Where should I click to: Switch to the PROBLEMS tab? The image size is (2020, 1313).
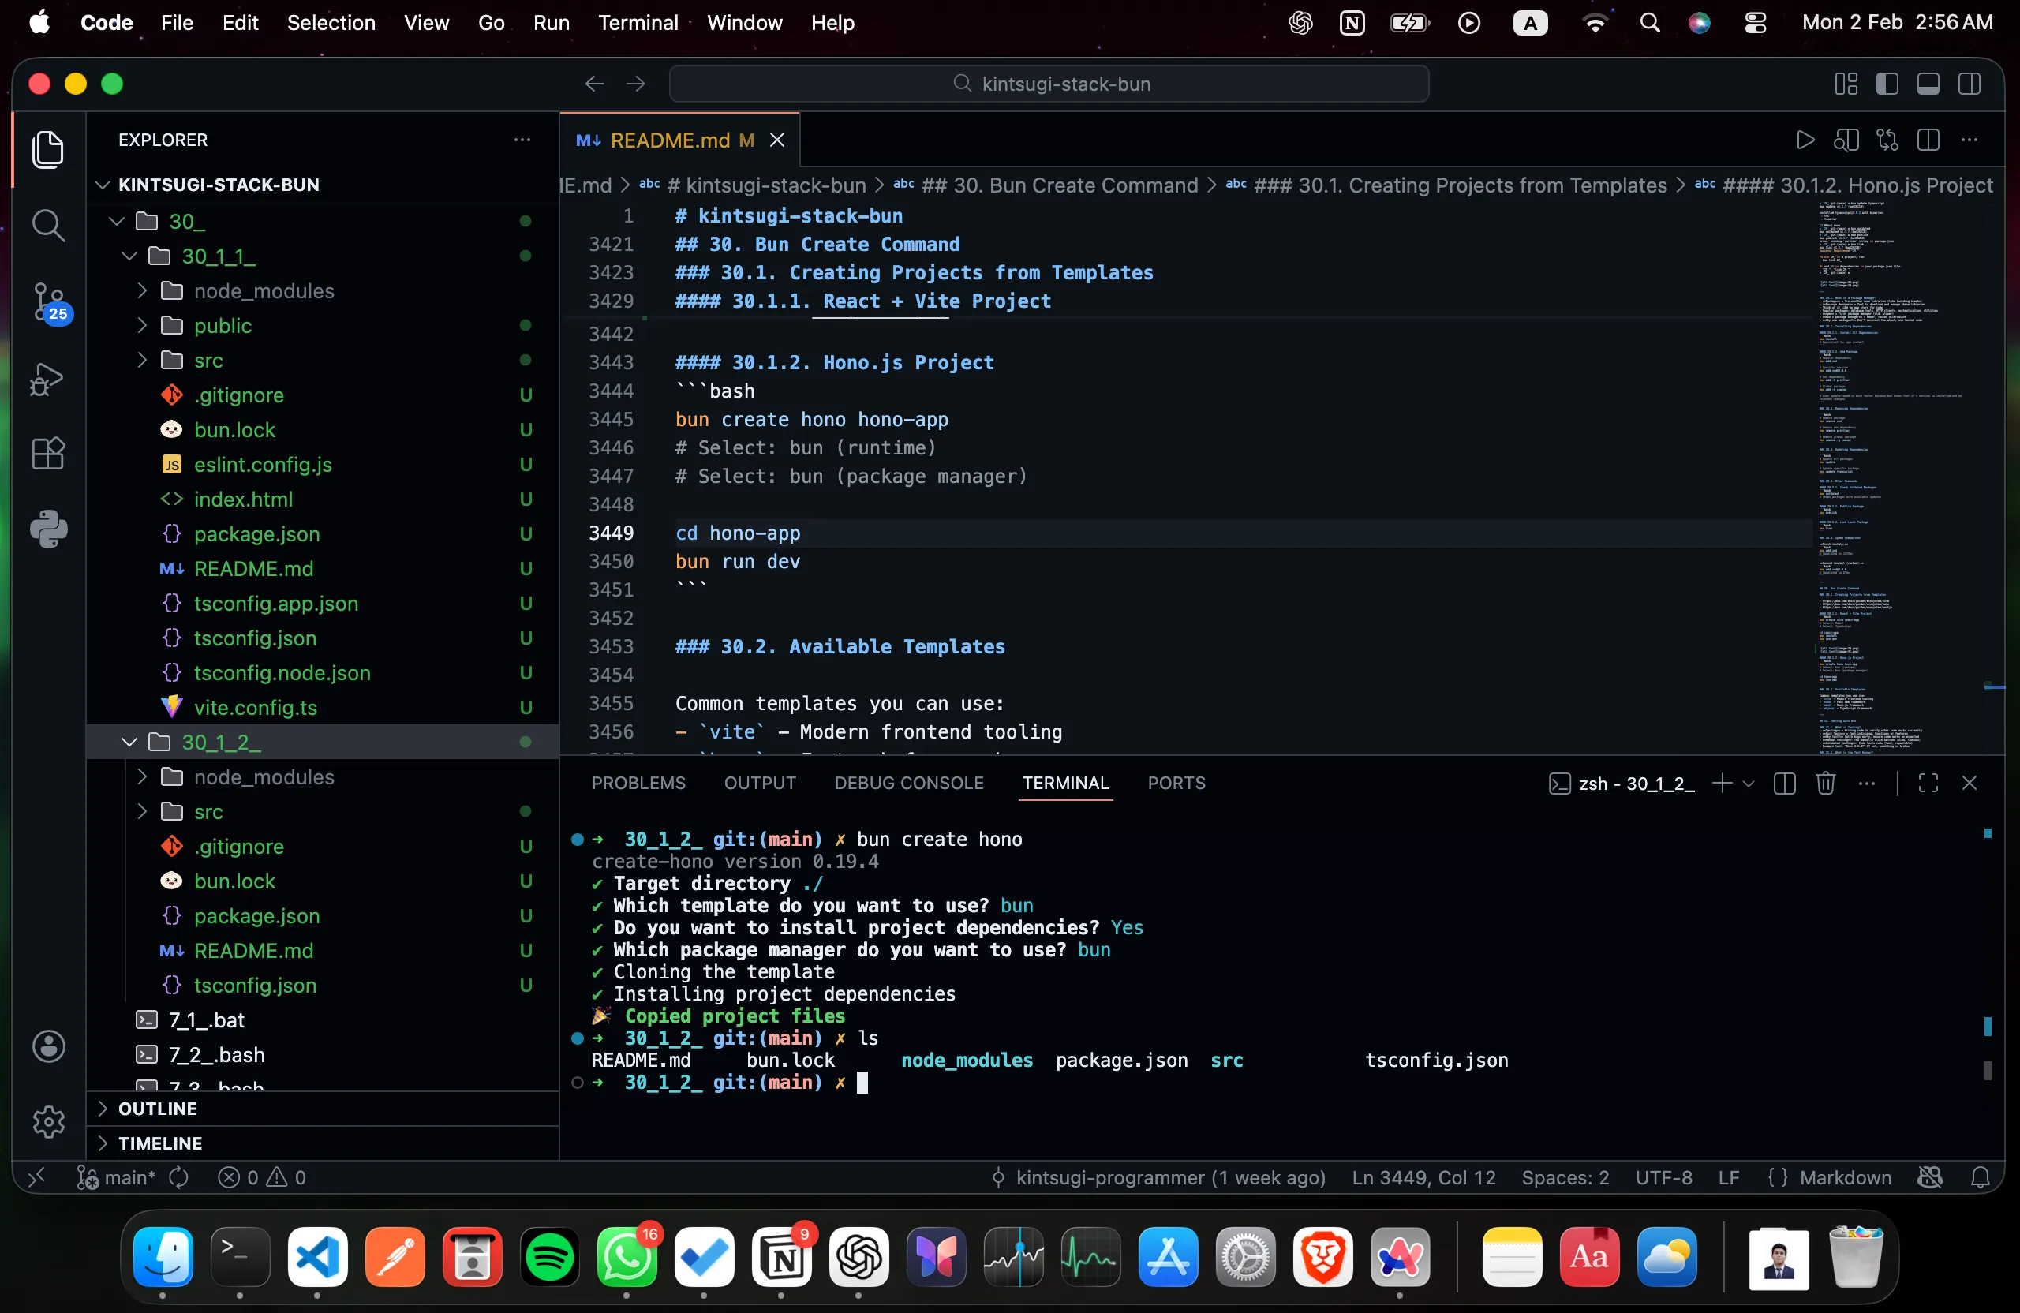point(638,784)
